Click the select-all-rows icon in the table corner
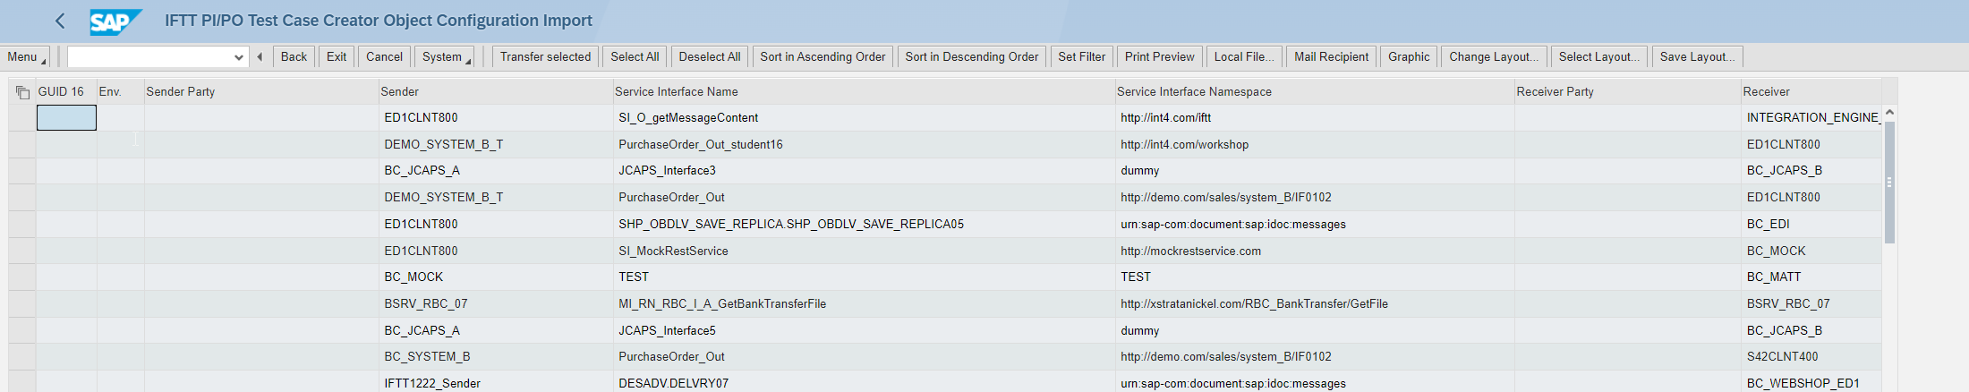The width and height of the screenshot is (1969, 392). [x=22, y=92]
